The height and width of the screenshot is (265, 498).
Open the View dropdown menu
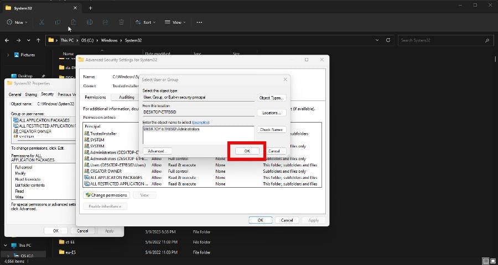(175, 22)
